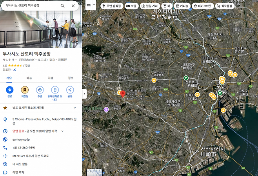This screenshot has width=258, height=176.
Task: Toggle the 저장됨 saved bookmark button
Action: point(25,90)
